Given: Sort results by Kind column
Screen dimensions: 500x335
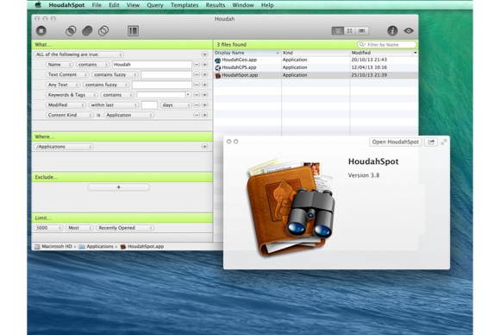Looking at the screenshot, I should (316, 53).
